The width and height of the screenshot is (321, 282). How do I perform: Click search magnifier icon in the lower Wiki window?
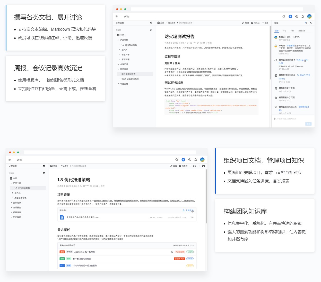(177, 160)
